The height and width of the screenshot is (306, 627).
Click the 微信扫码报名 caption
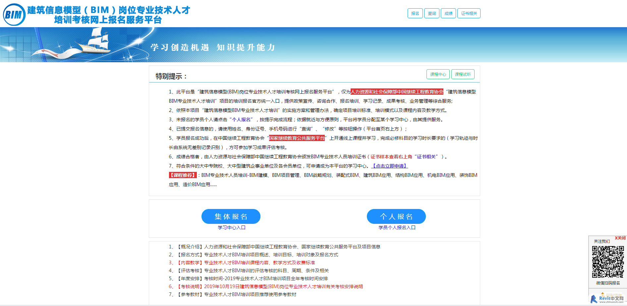(x=608, y=283)
